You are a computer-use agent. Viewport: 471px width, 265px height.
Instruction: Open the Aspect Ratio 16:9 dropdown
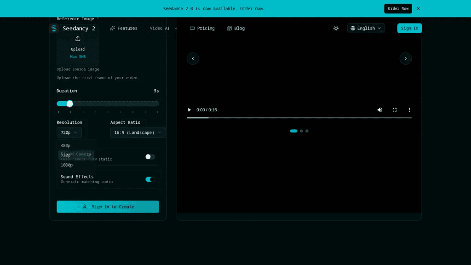138,132
